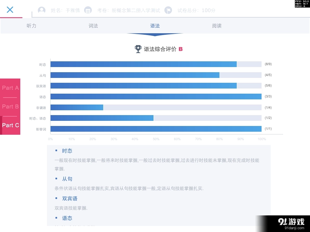Click the flag icon beside 试卷总分
310x232 pixels.
point(169,10)
